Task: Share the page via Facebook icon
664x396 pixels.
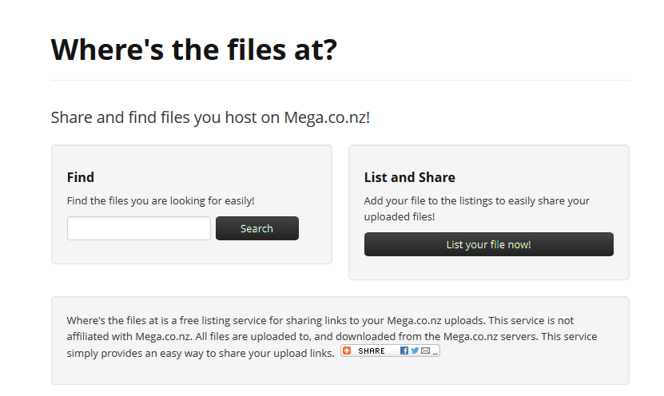Action: point(404,350)
